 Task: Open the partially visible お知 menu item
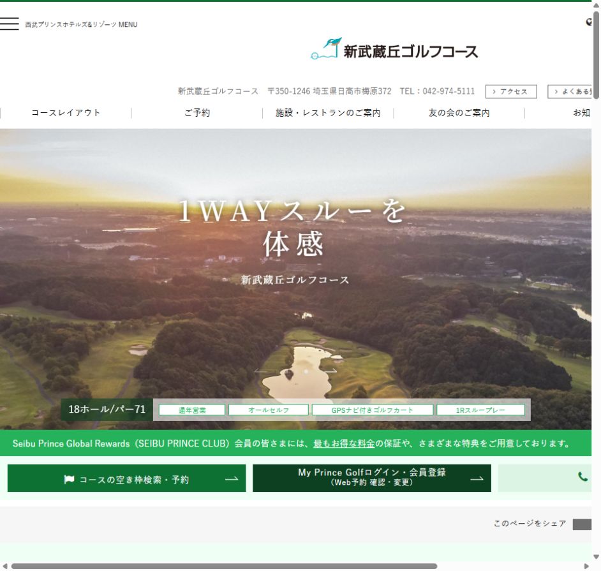[x=581, y=113]
